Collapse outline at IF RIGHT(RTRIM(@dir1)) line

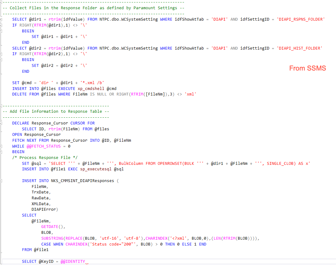pos(1,25)
